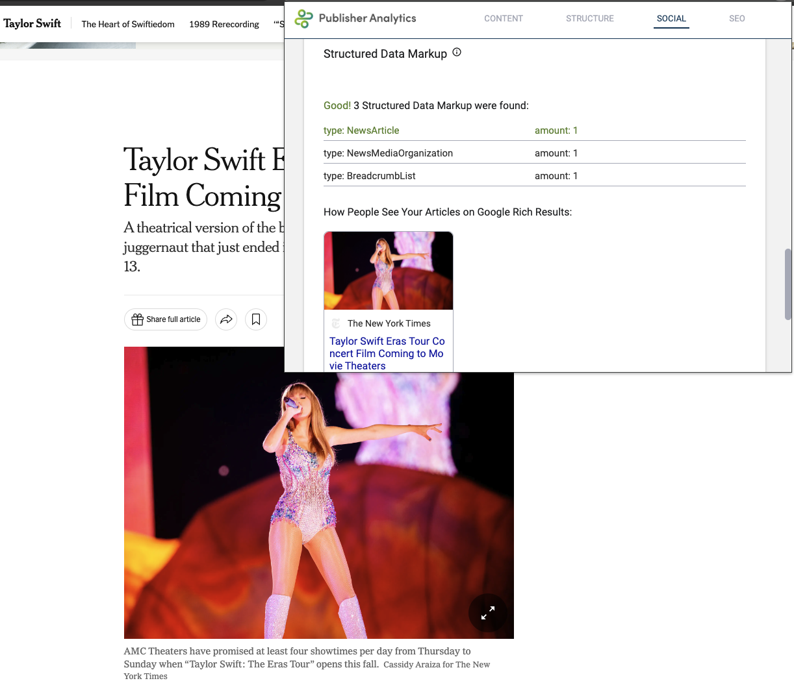Viewport: 794px width, 683px height.
Task: Click the 'type: NewsMediaOrganization' row
Action: point(535,153)
